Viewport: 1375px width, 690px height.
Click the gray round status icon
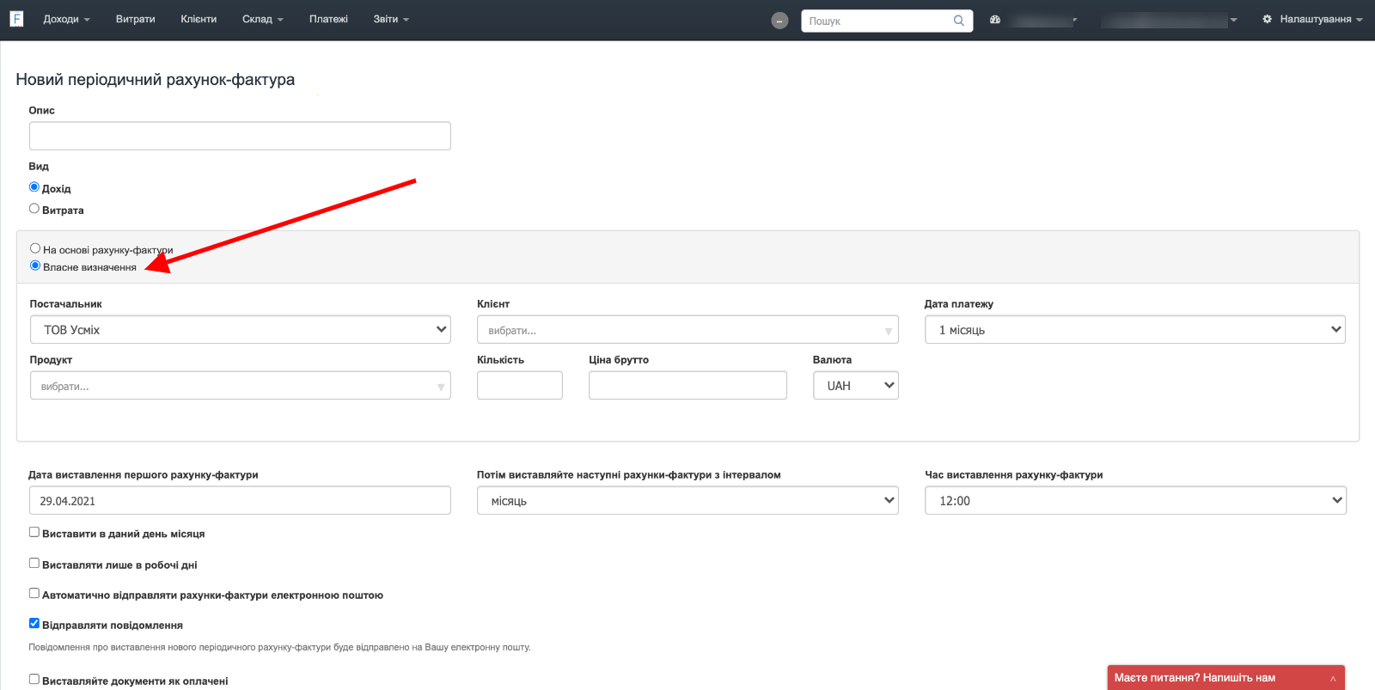coord(779,21)
